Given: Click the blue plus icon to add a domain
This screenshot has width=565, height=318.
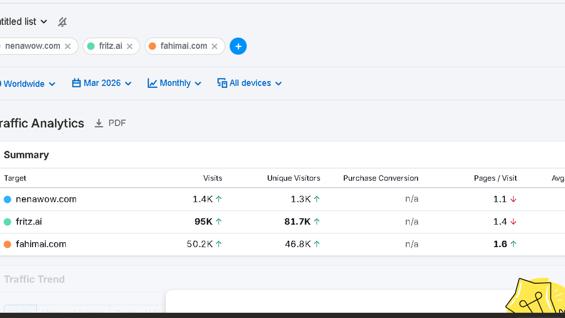Looking at the screenshot, I should pyautogui.click(x=238, y=46).
